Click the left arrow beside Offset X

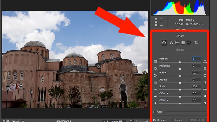pos(155,96)
